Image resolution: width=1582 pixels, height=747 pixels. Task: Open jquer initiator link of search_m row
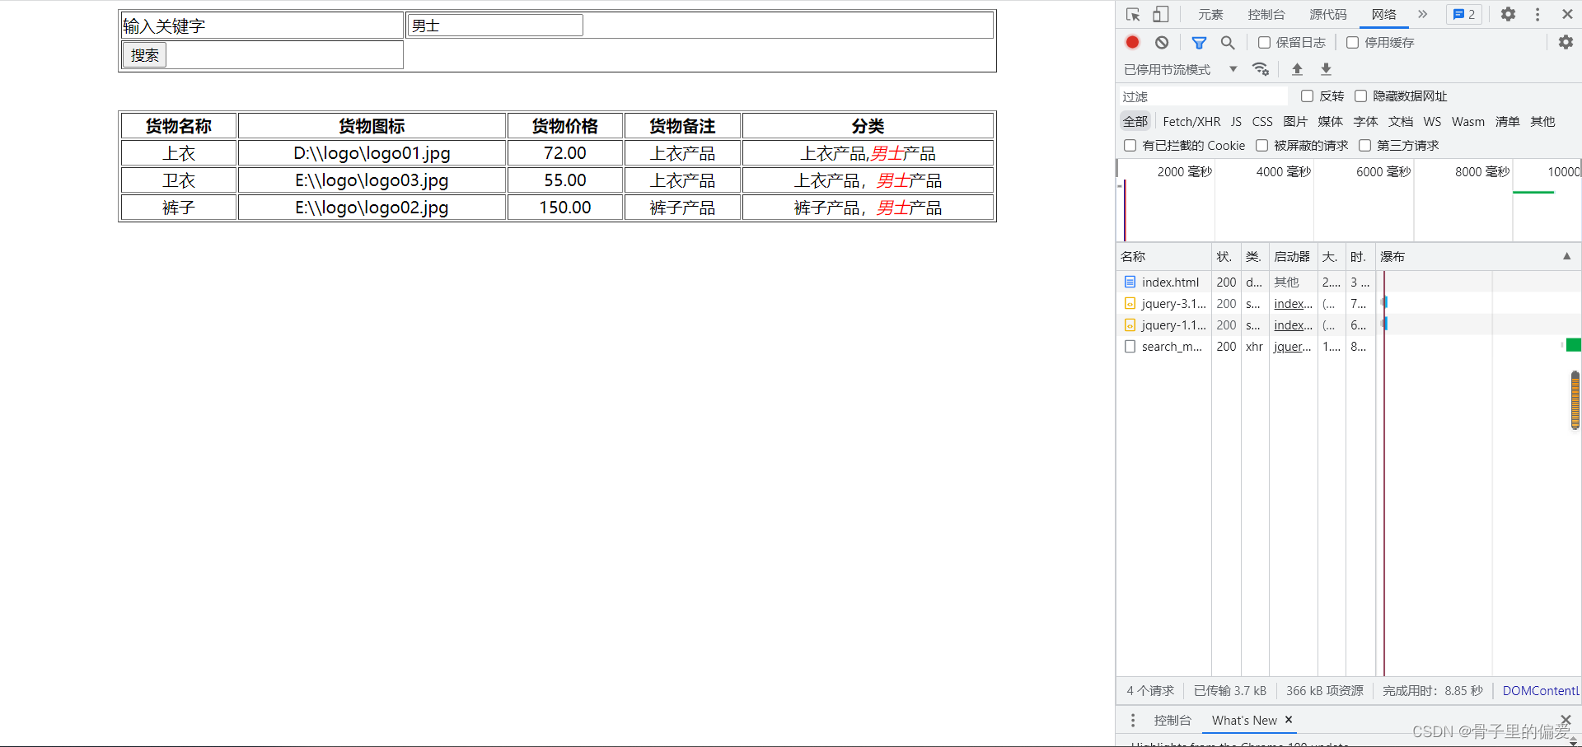1292,347
